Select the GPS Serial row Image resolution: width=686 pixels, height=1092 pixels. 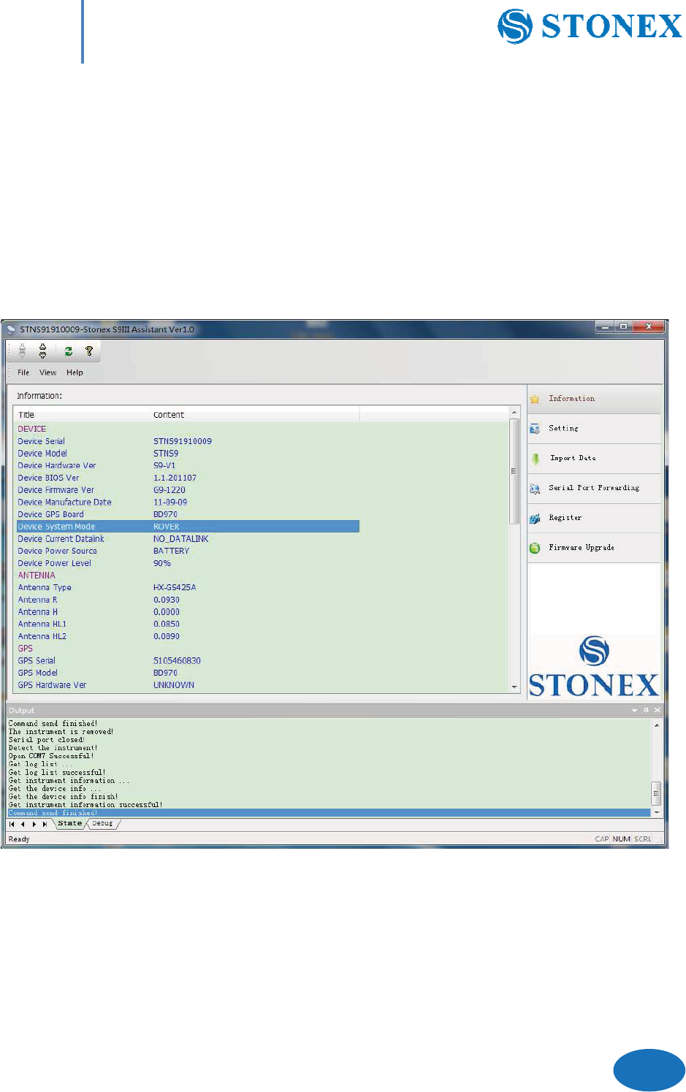pyautogui.click(x=187, y=661)
